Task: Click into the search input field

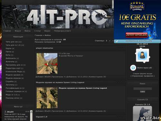Action: (x=143, y=89)
